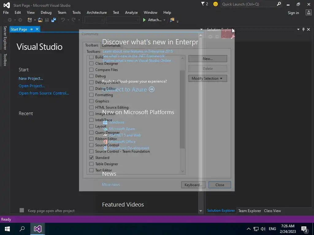The image size is (314, 235).
Task: Open the Windows Start menu
Action: click(7, 229)
